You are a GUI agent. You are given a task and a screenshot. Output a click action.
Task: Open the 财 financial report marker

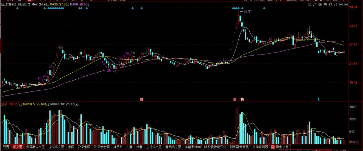(142, 99)
